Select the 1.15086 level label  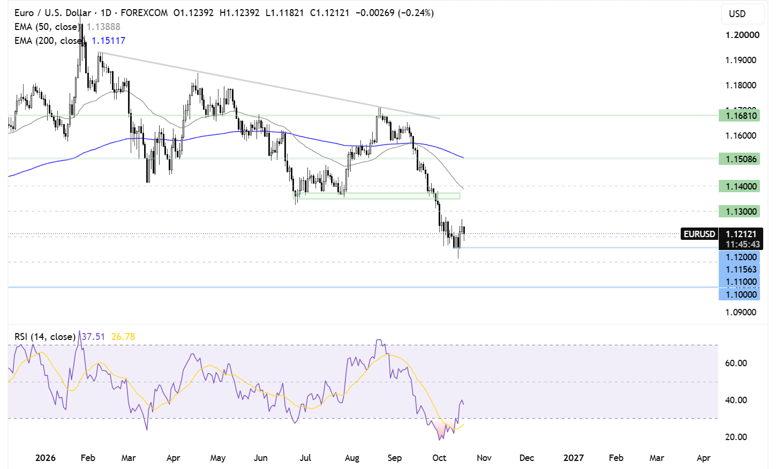(740, 158)
